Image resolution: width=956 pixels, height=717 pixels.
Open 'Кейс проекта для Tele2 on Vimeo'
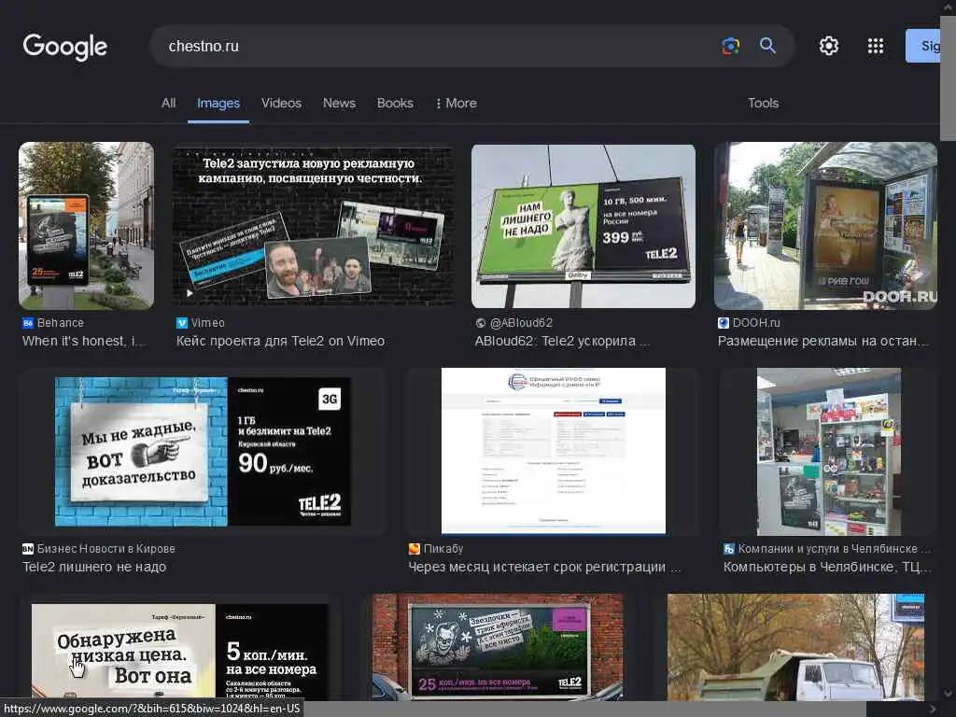pyautogui.click(x=280, y=342)
